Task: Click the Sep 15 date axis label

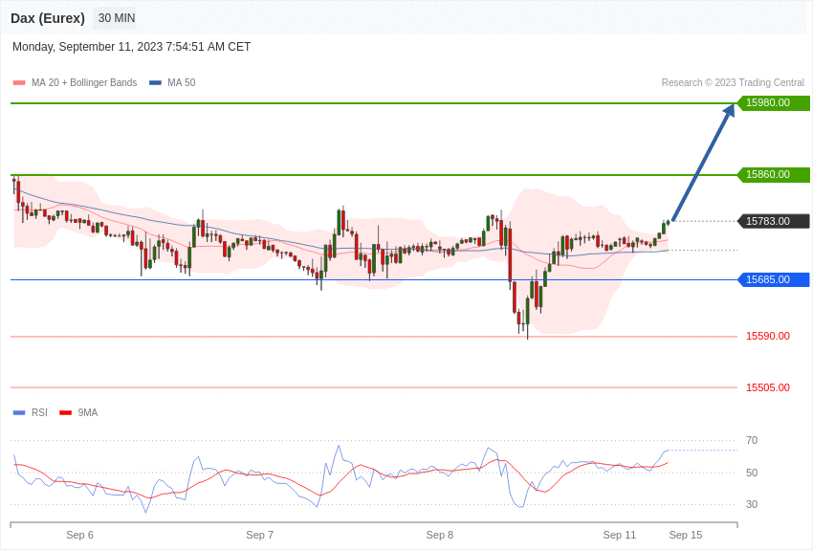Action: click(x=686, y=535)
